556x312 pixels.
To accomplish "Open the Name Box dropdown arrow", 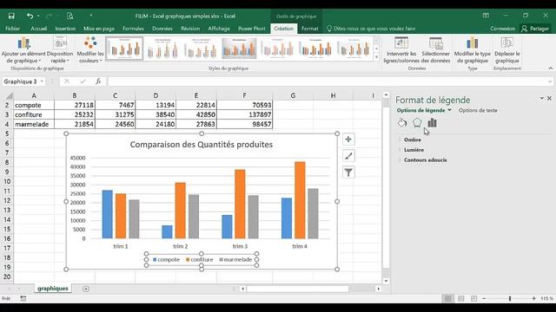I will [x=42, y=81].
